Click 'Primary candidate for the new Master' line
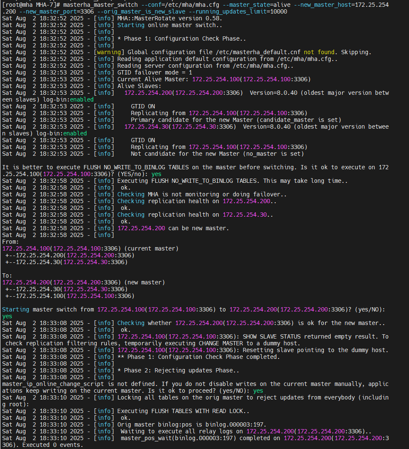 (x=236, y=120)
